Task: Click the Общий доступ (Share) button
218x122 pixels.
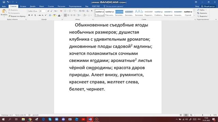Action: 208,6
